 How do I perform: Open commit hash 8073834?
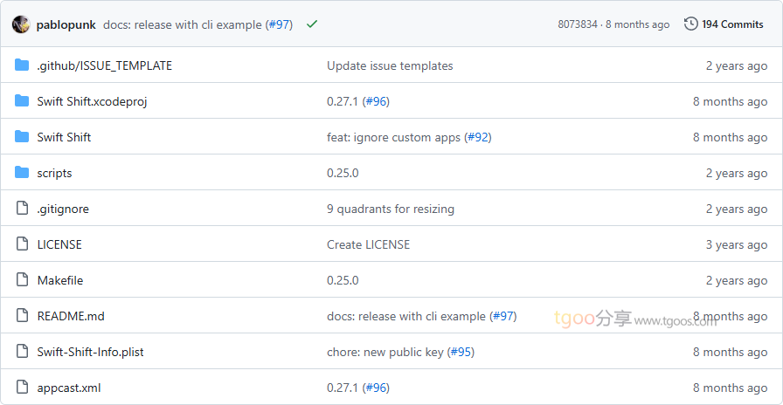coord(578,24)
